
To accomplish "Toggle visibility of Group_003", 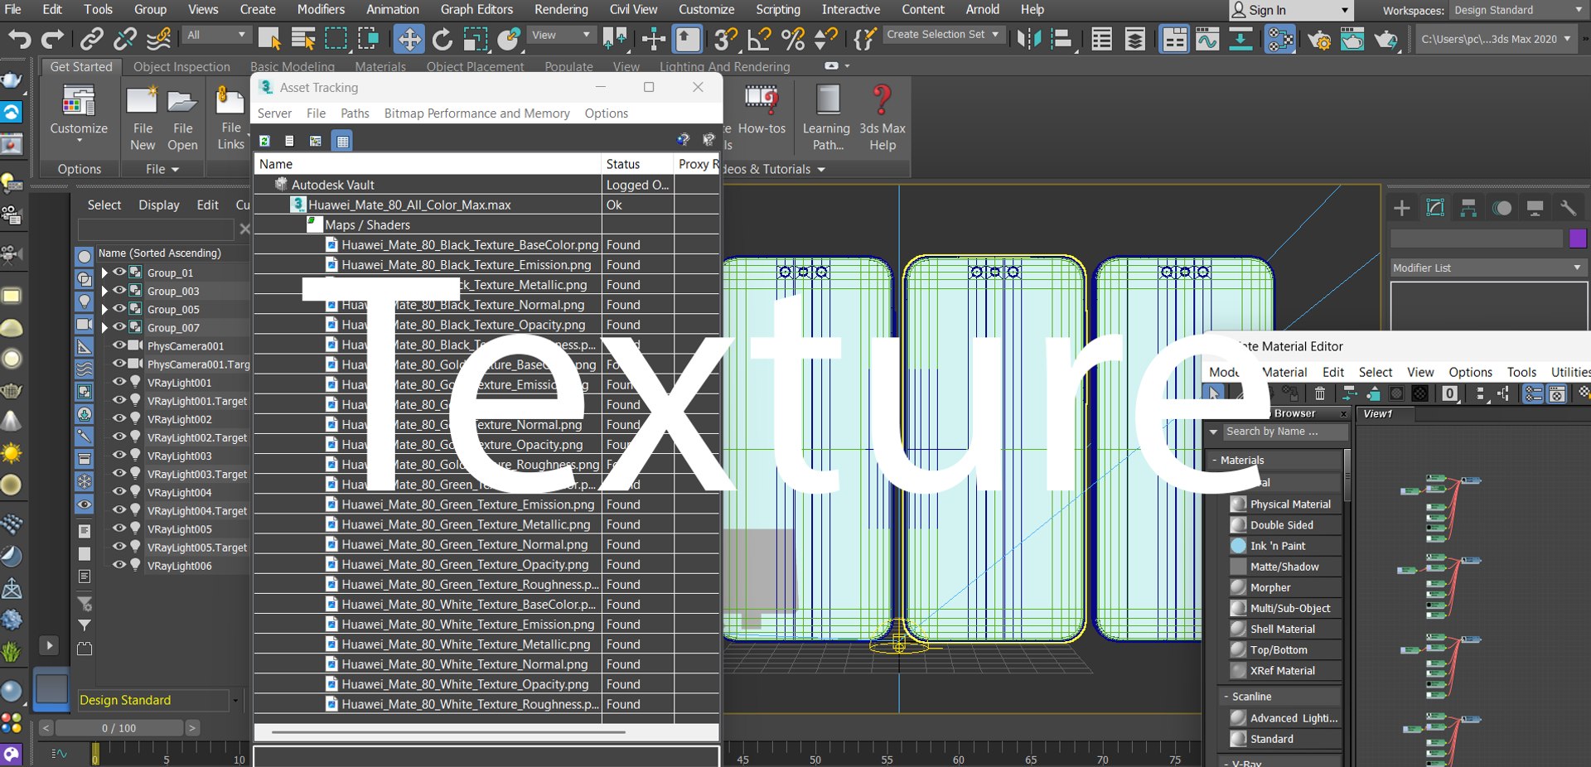I will pos(119,290).
